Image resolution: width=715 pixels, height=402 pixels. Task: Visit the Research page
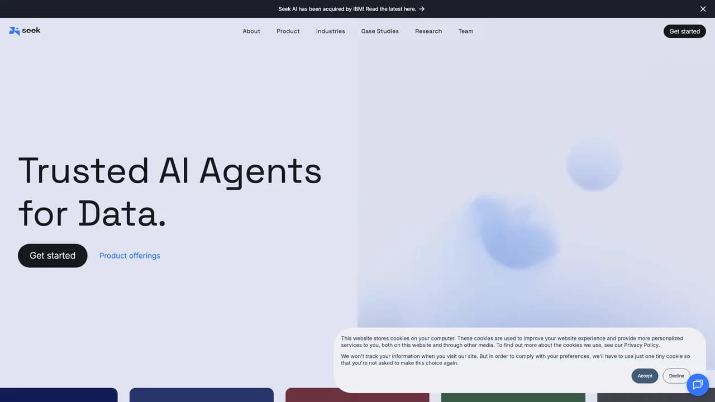428,31
